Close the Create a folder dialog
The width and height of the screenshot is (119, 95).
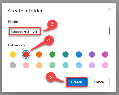click(109, 10)
